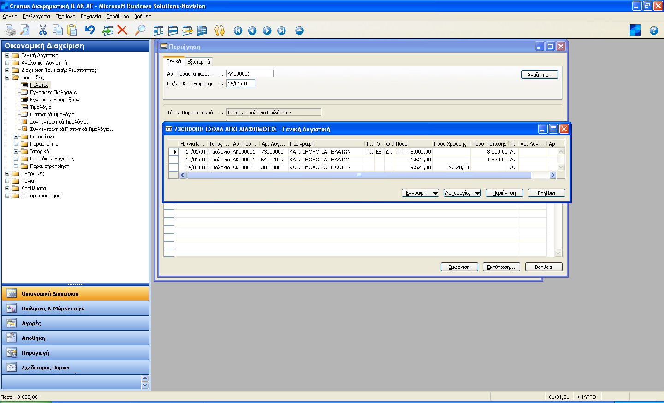Open the Προβολή menu

click(65, 16)
